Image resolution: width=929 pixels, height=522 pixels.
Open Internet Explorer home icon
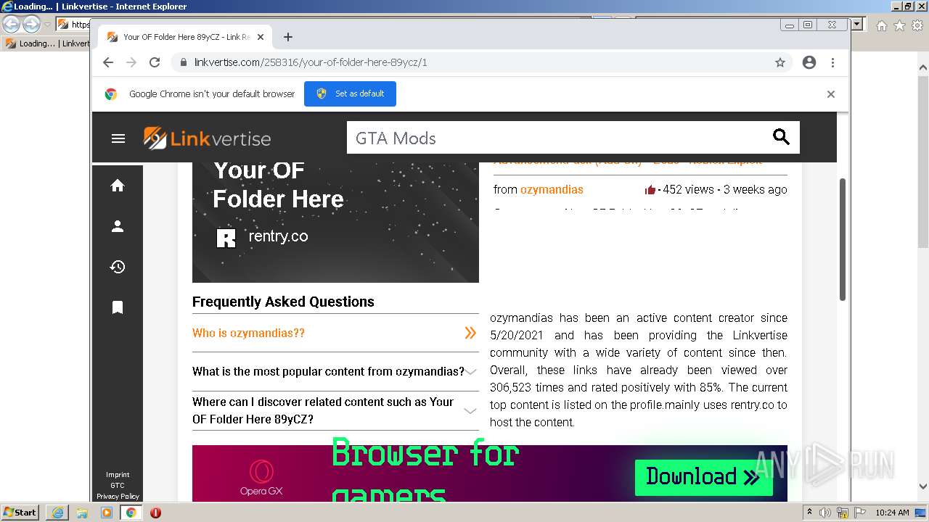tap(881, 25)
